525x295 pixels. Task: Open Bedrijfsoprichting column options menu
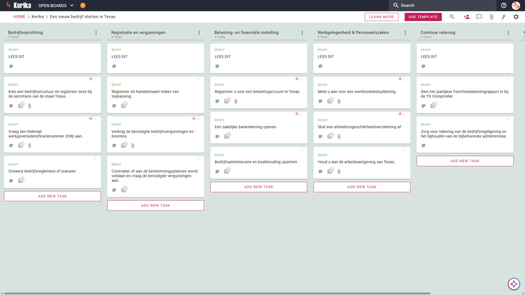pos(96,33)
